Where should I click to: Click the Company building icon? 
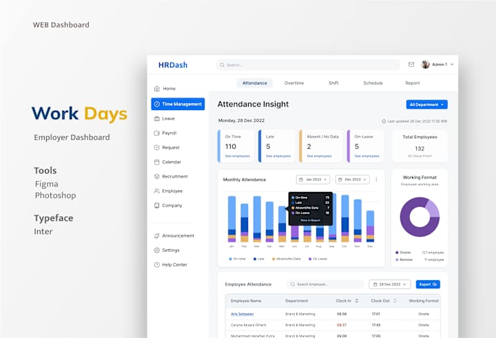156,206
